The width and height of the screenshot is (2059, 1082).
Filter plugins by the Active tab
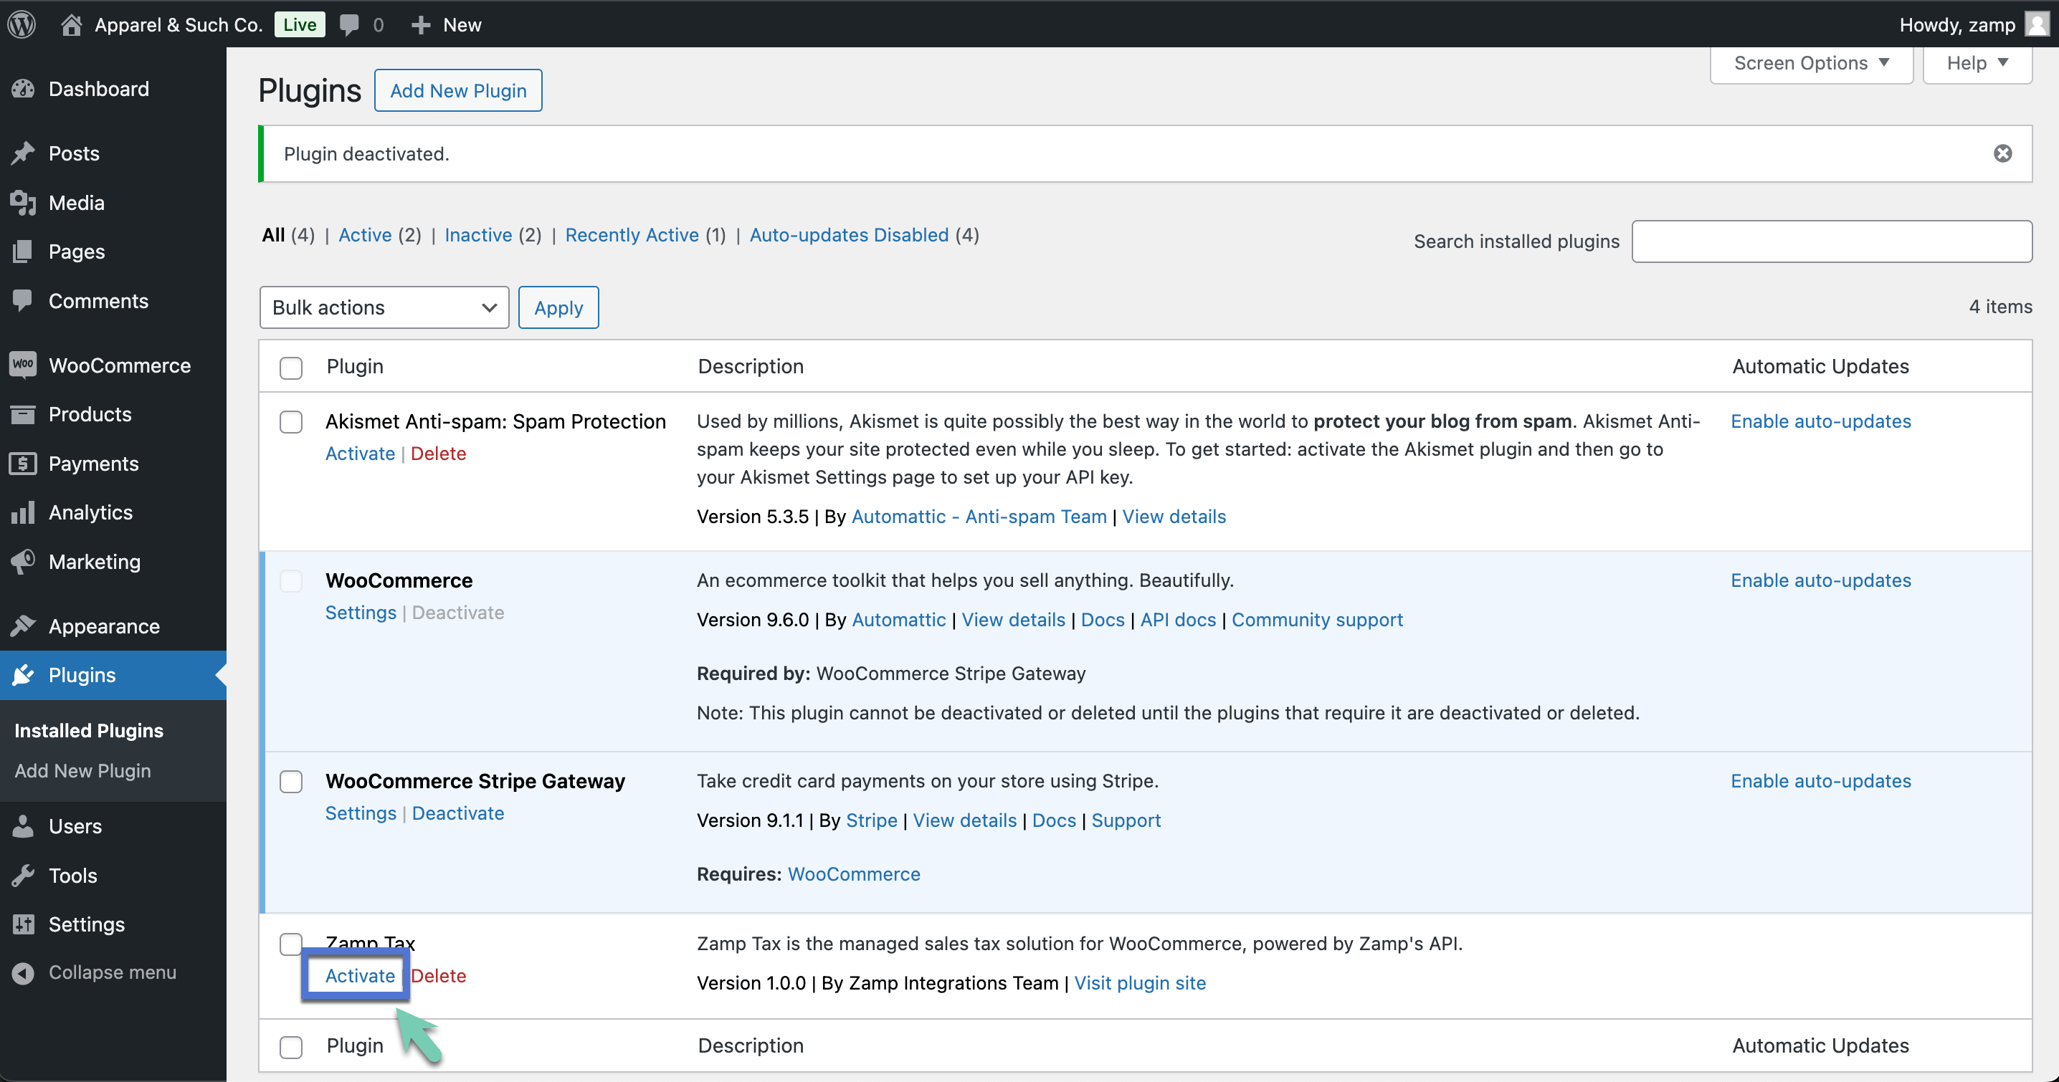[366, 234]
